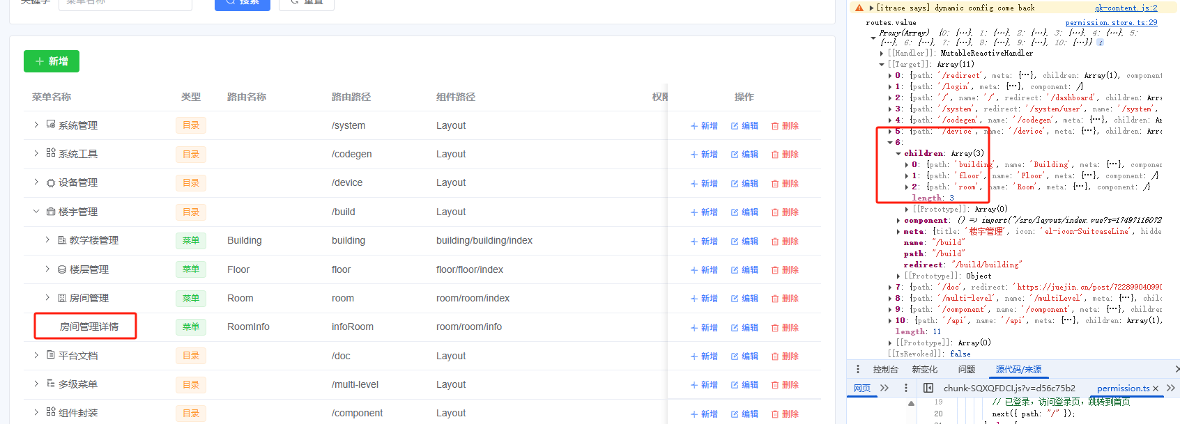This screenshot has width=1180, height=424.
Task: Expand the 系统工具 row
Action: (x=36, y=153)
